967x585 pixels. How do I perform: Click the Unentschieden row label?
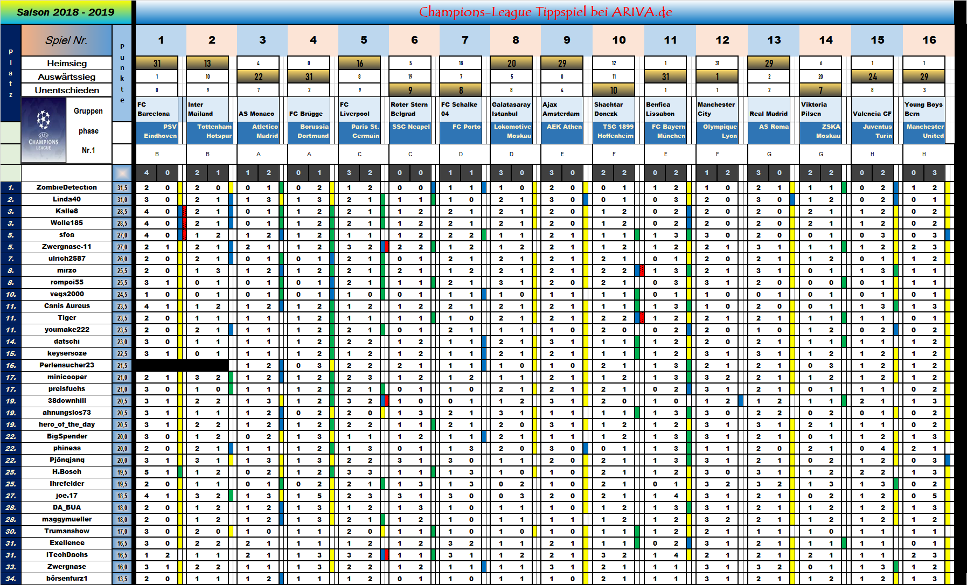pos(66,90)
